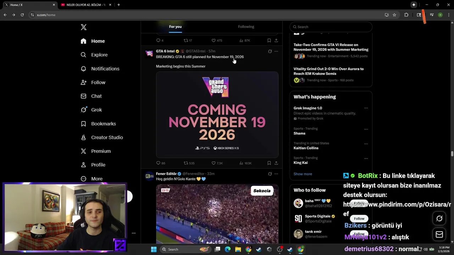Open Home from the sidebar
Viewport: 454px width, 255px height.
[93, 41]
